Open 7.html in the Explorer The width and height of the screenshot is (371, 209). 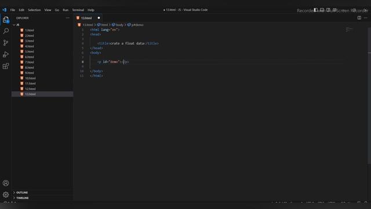(30, 62)
